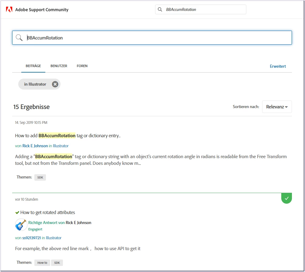
Task: Click the SDK topic tag under the first result
Action: click(40, 178)
